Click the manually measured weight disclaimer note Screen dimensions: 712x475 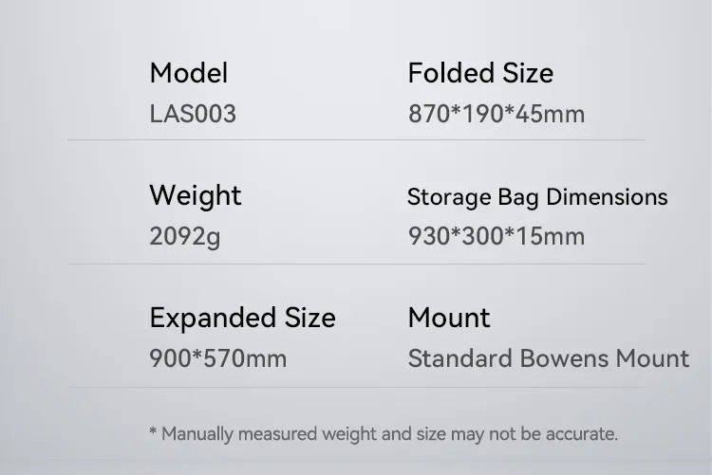(384, 434)
